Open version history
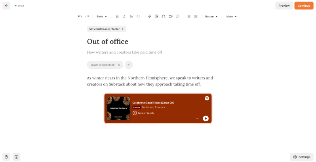The height and width of the screenshot is (162, 316). click(6, 157)
